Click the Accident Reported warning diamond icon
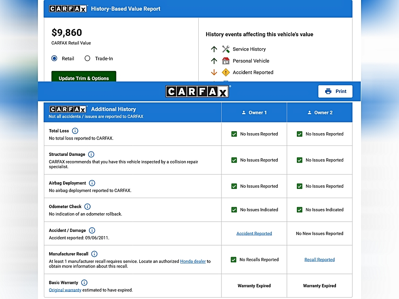 pyautogui.click(x=226, y=73)
